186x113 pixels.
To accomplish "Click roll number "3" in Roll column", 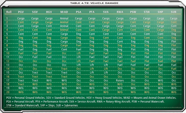I will point(7,26).
